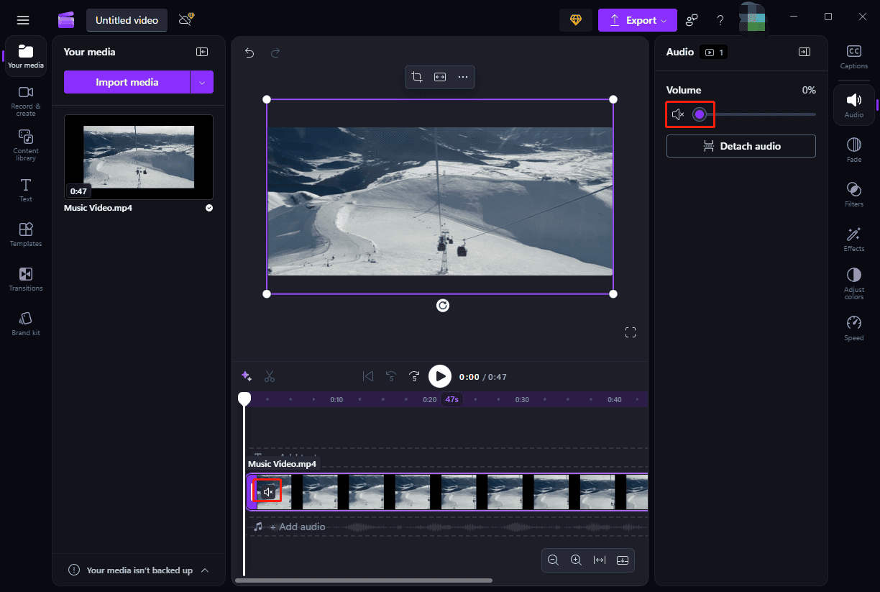Open the Export options dropdown

pos(663,20)
